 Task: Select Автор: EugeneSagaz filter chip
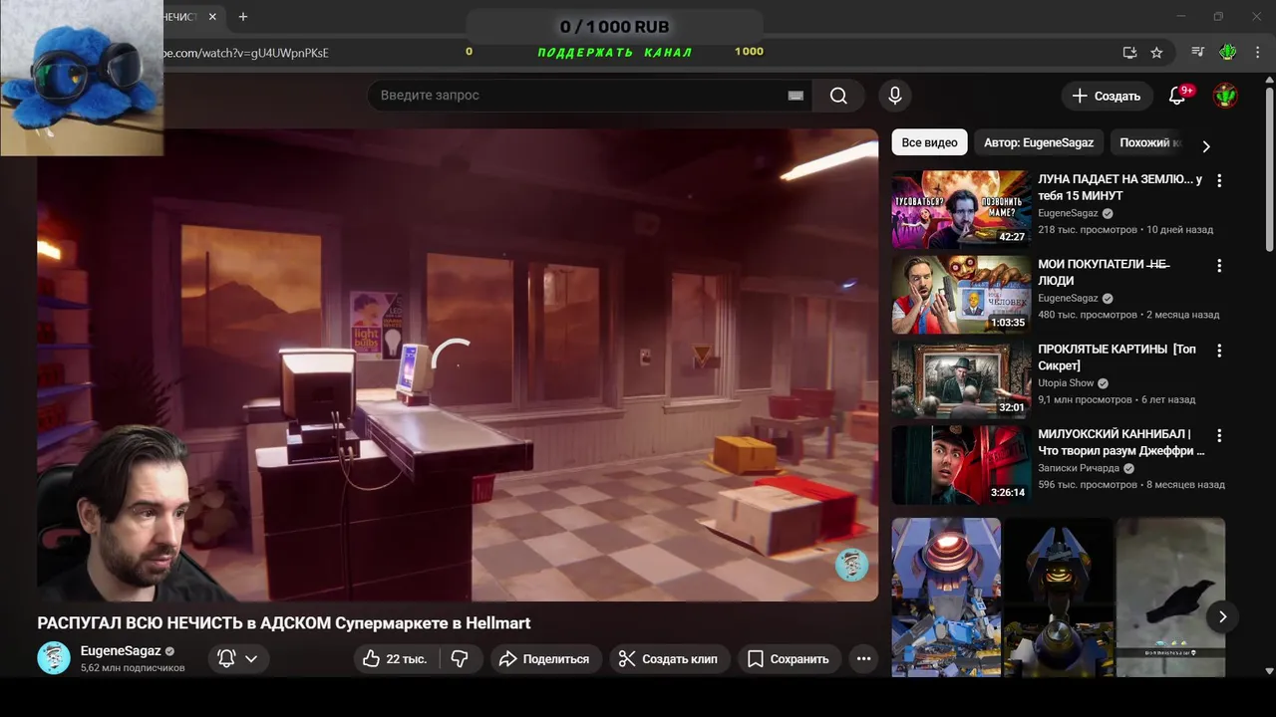tap(1039, 142)
